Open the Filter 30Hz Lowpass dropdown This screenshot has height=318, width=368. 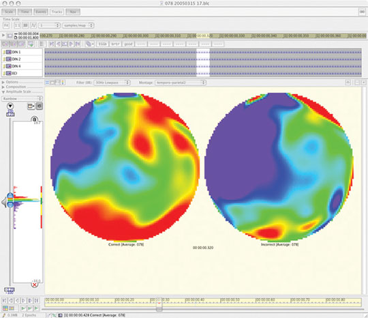click(x=112, y=83)
